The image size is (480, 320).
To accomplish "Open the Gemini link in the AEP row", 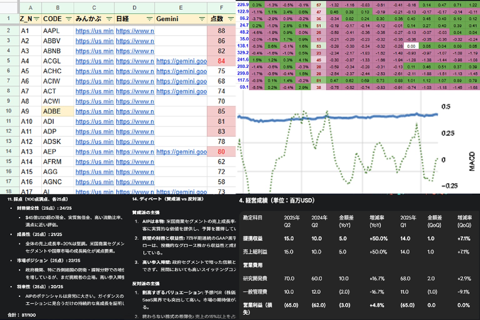I will 182,152.
